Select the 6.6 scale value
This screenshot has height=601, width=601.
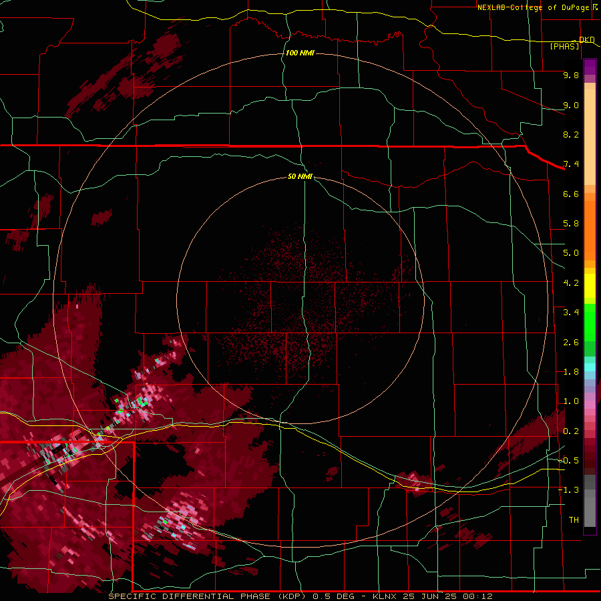(571, 194)
